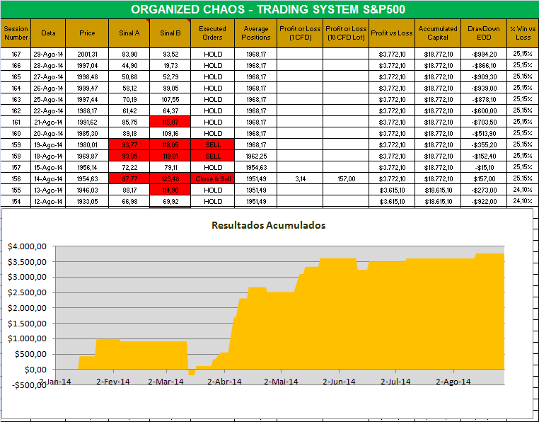Select date cell 12-Ago-14

coord(48,201)
